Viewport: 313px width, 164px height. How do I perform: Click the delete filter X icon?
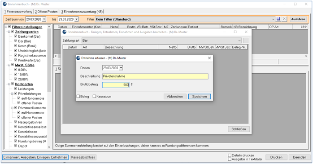click(284, 19)
